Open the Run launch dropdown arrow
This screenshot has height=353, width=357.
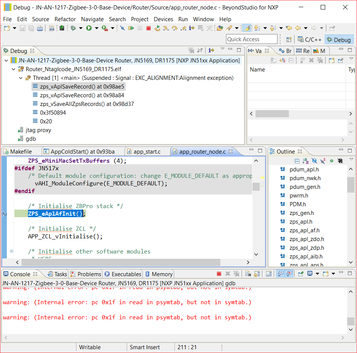(x=97, y=28)
